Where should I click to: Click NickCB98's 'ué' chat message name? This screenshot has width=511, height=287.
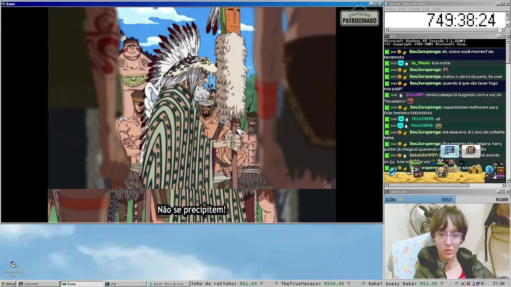click(x=423, y=119)
